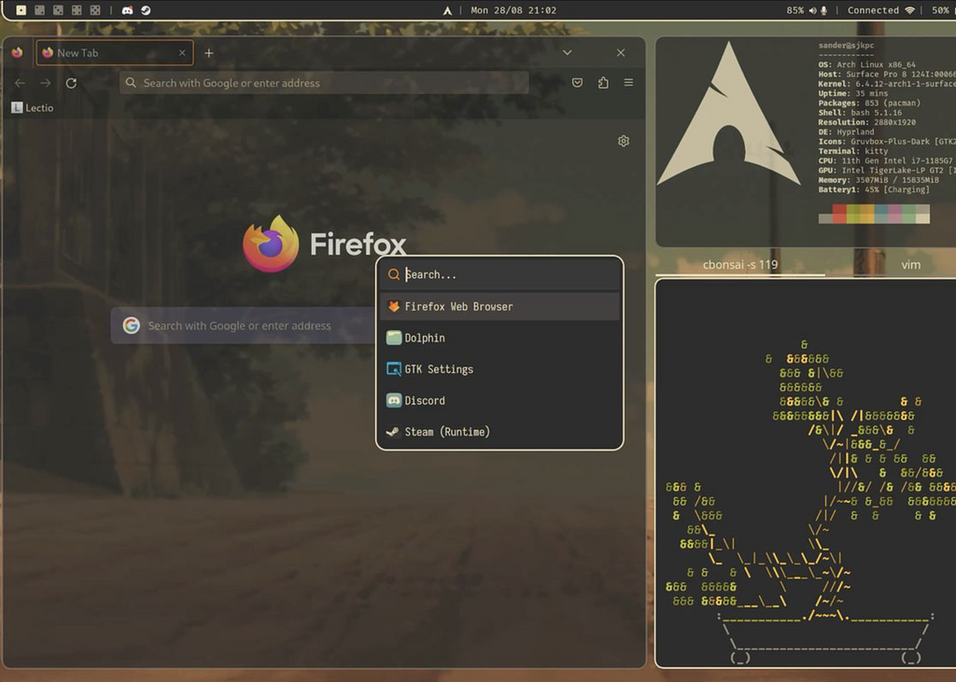This screenshot has height=682, width=956.
Task: Close the New Tab tab
Action: (x=182, y=53)
